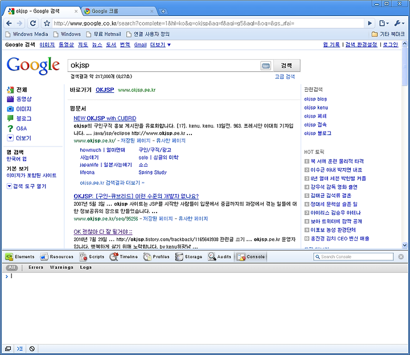Open 이미지 in the top navigation bar

tap(47, 45)
